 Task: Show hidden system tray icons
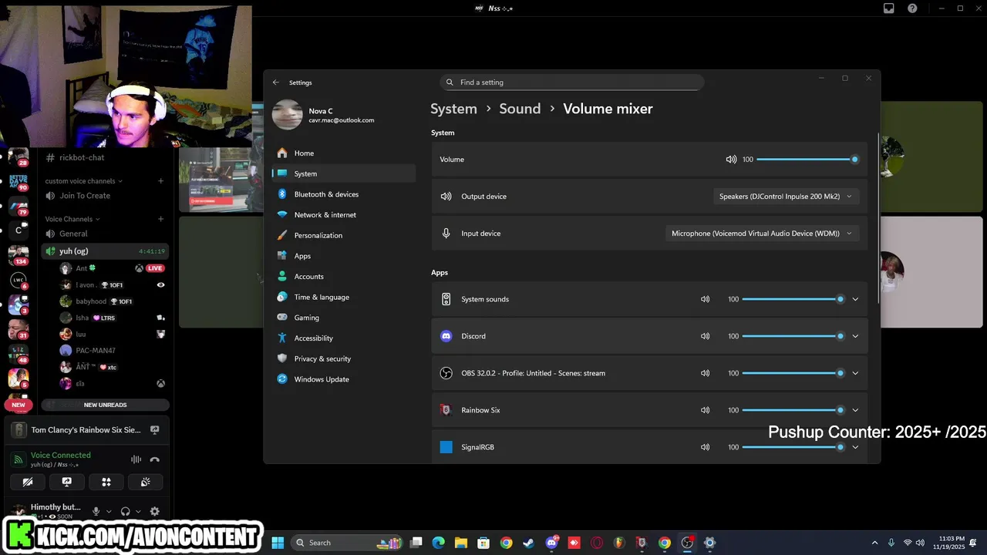click(874, 543)
